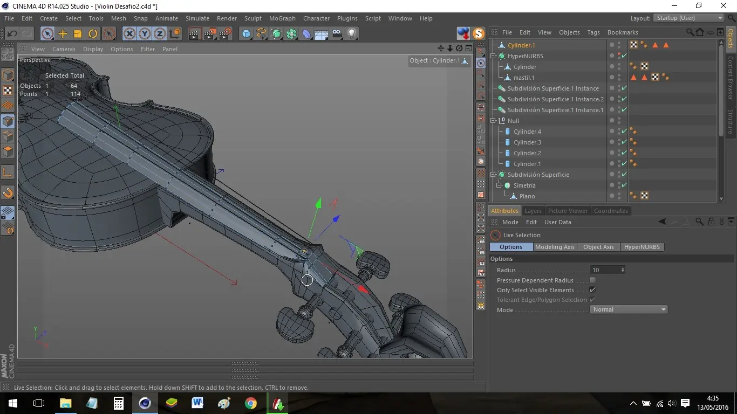Viewport: 737px width, 414px height.
Task: Add a Cube primitive object
Action: pos(247,33)
